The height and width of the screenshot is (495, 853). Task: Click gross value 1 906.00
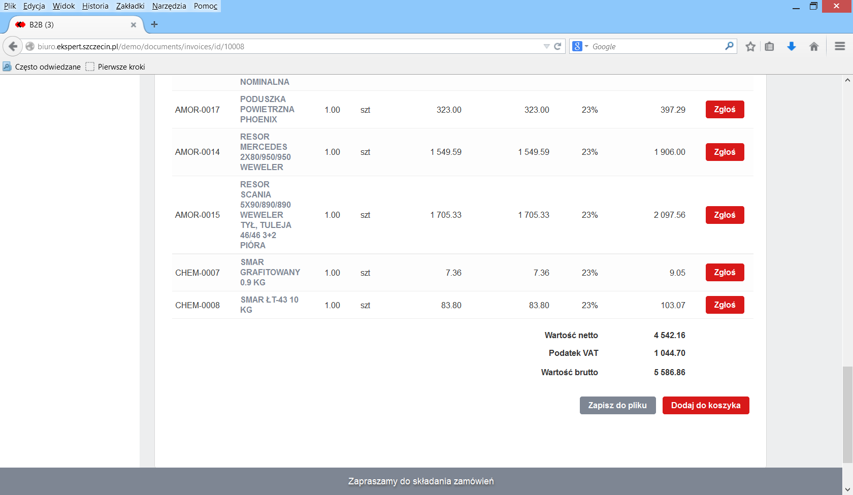tap(670, 152)
